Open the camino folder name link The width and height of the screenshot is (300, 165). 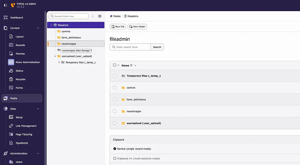click(x=131, y=88)
